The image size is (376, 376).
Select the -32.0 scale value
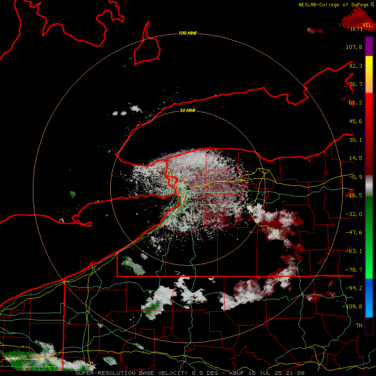point(354,214)
